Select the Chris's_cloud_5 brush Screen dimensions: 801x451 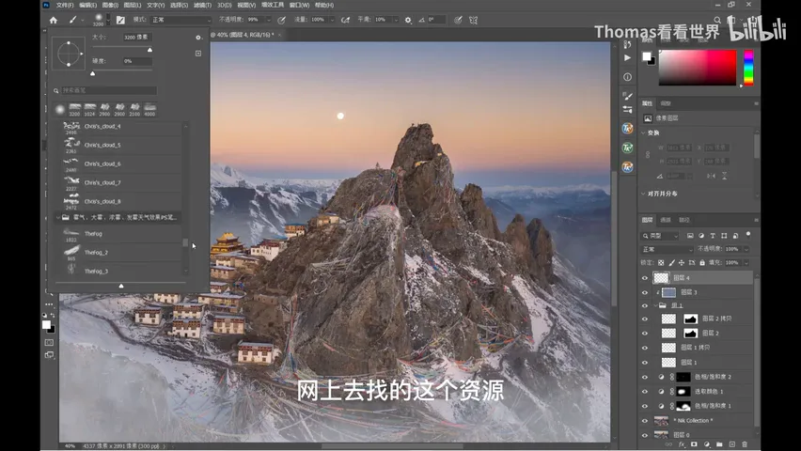tap(121, 145)
